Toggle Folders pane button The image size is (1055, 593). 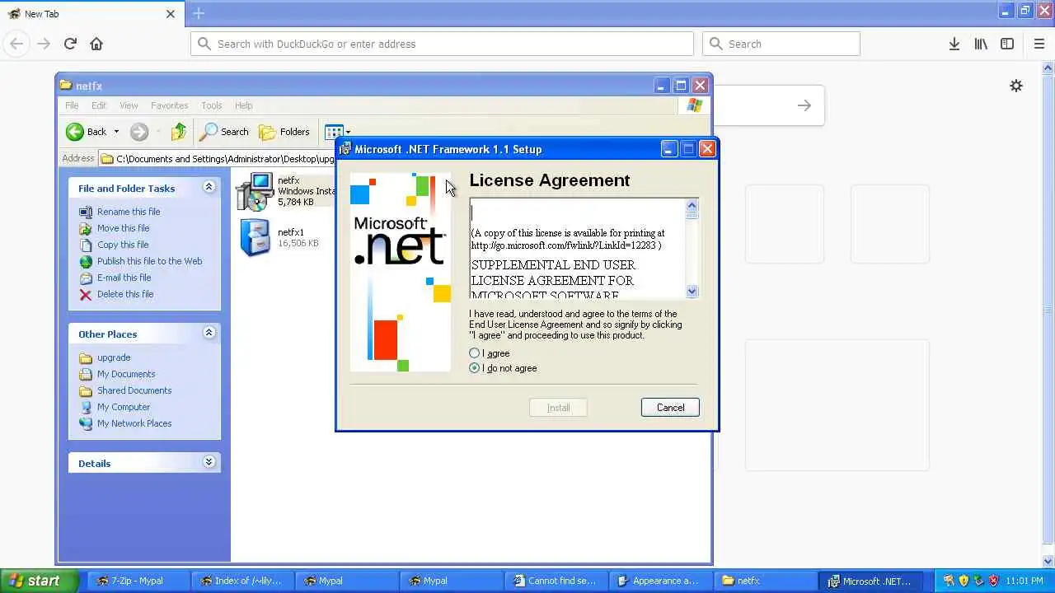pyautogui.click(x=284, y=132)
